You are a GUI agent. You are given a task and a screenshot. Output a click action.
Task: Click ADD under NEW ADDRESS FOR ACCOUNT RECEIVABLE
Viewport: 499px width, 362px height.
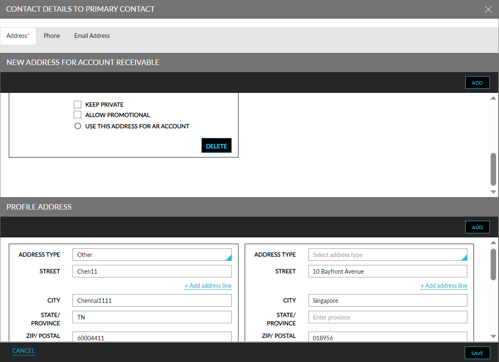pyautogui.click(x=477, y=82)
